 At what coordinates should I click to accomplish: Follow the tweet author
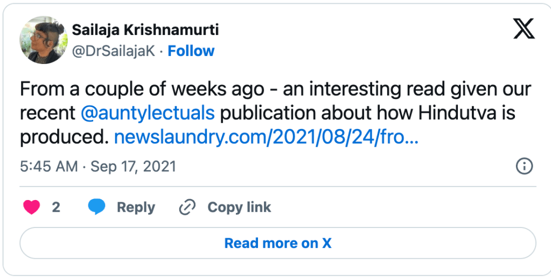click(191, 51)
